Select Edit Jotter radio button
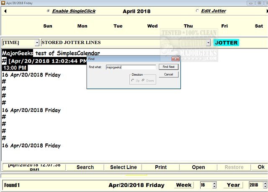This screenshot has width=268, height=192. (x=197, y=11)
